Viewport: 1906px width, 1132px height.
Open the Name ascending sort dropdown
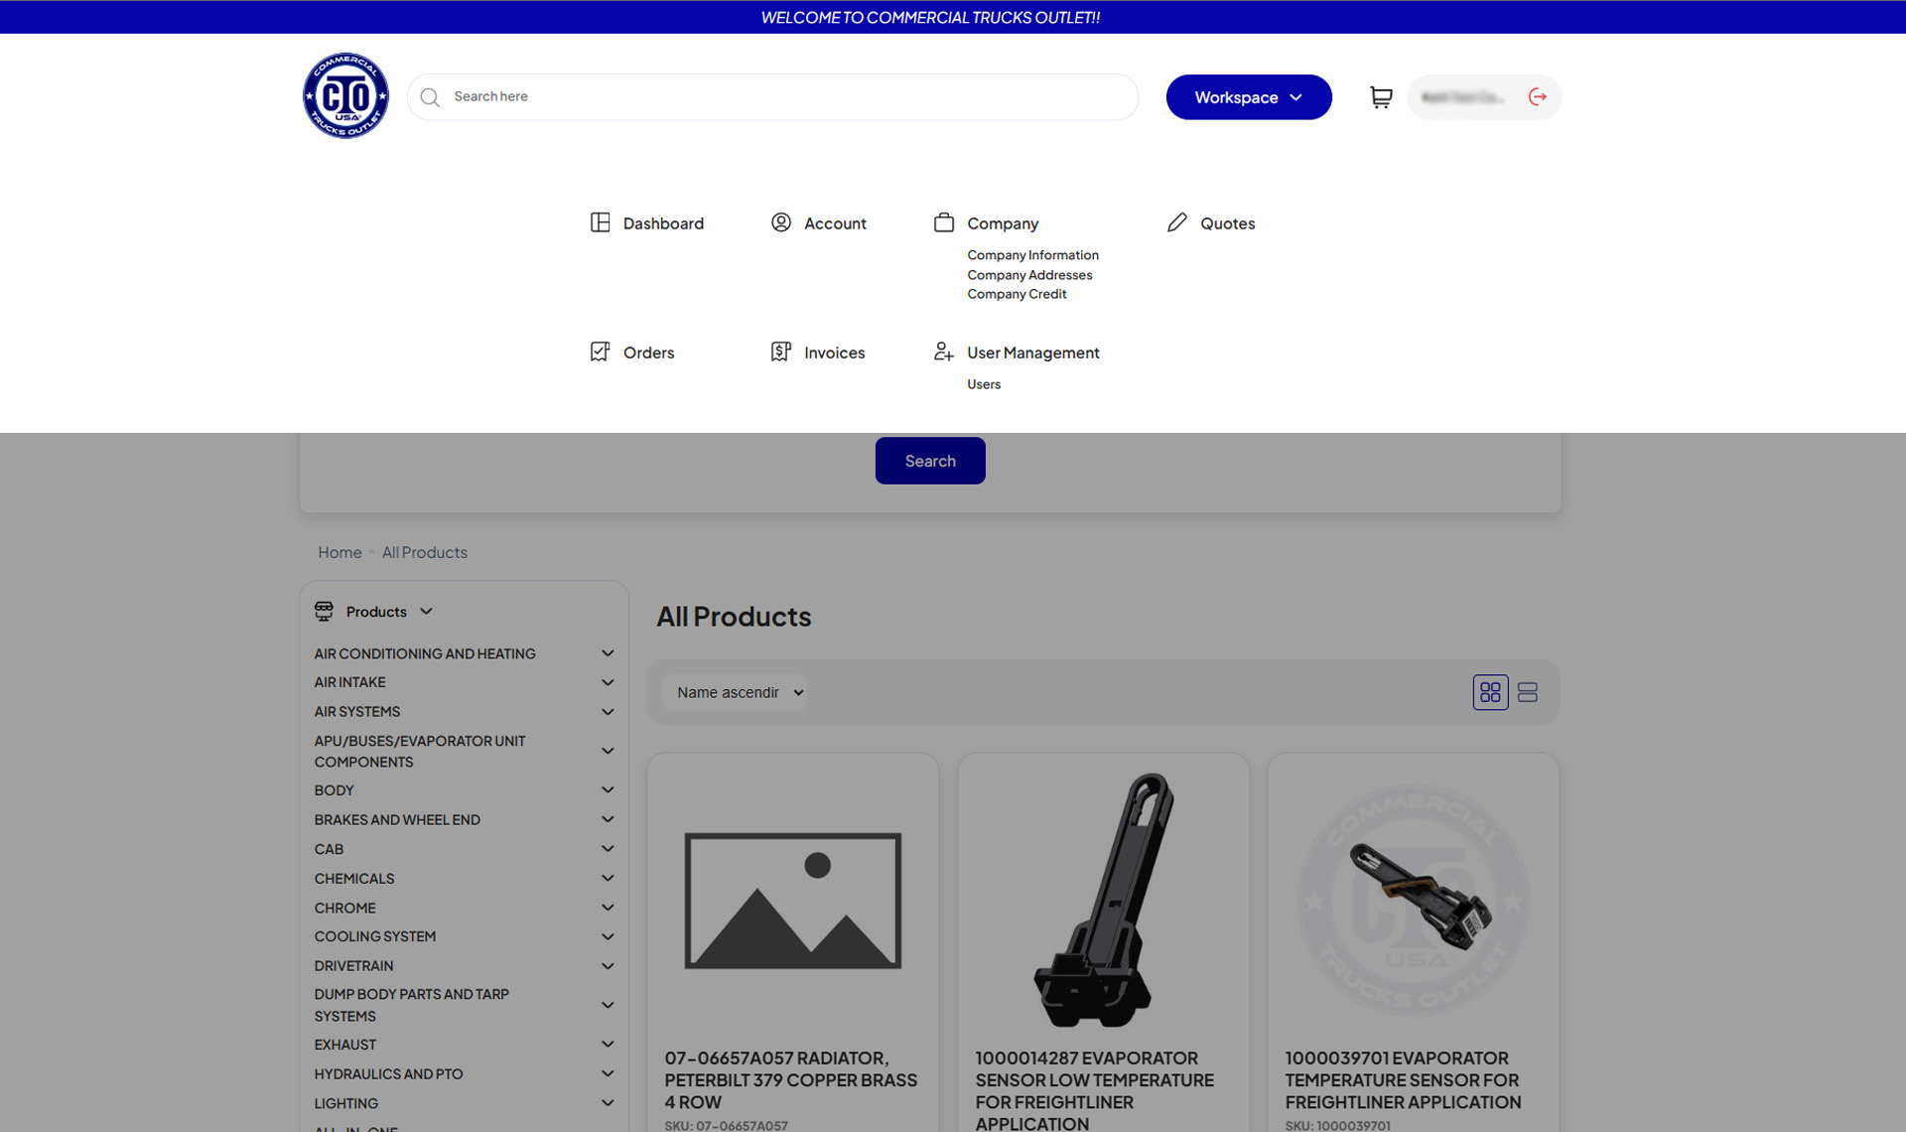pos(735,692)
